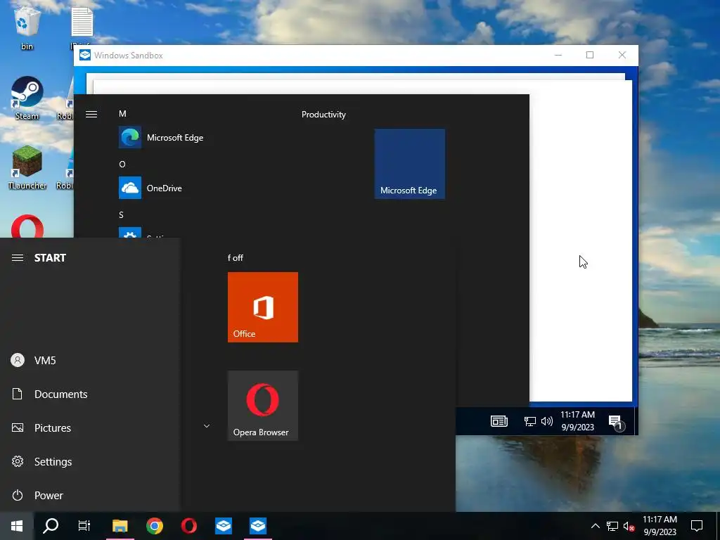Open OneDrive in sandbox app list
The height and width of the screenshot is (540, 720).
[x=150, y=188]
